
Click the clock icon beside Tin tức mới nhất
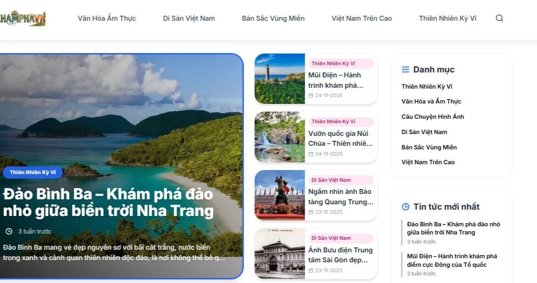pyautogui.click(x=405, y=207)
